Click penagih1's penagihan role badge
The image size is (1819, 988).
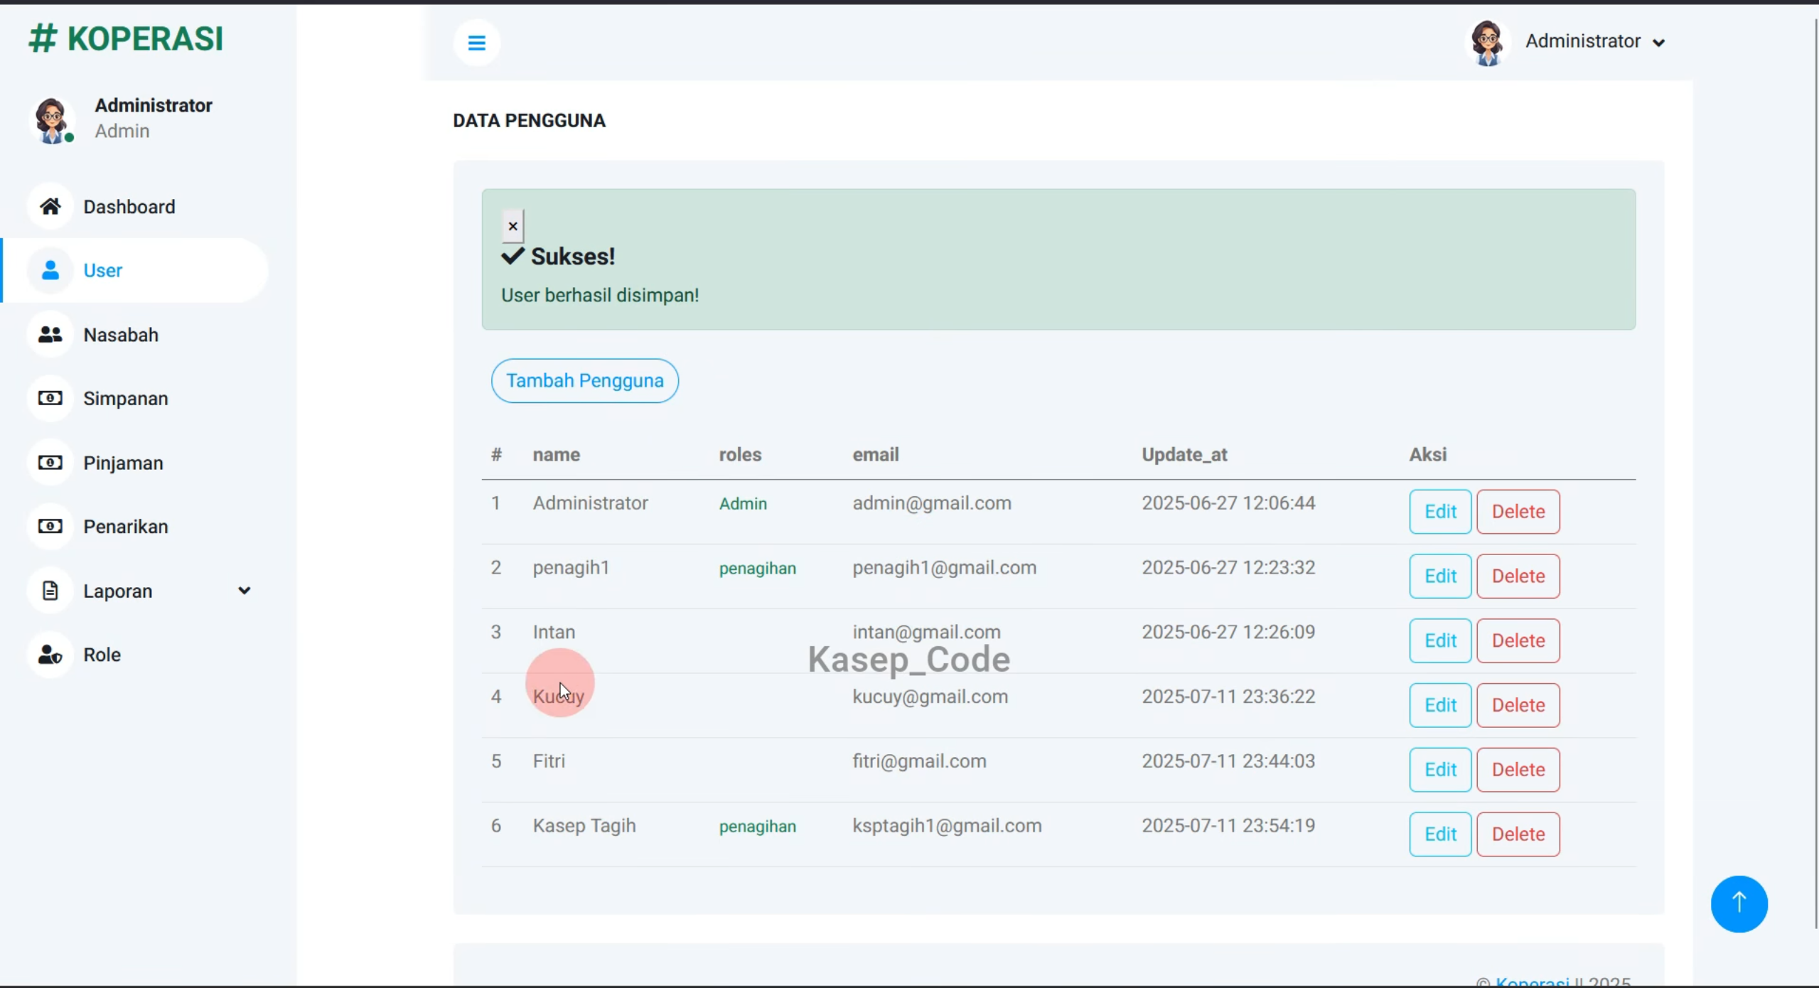pyautogui.click(x=757, y=568)
